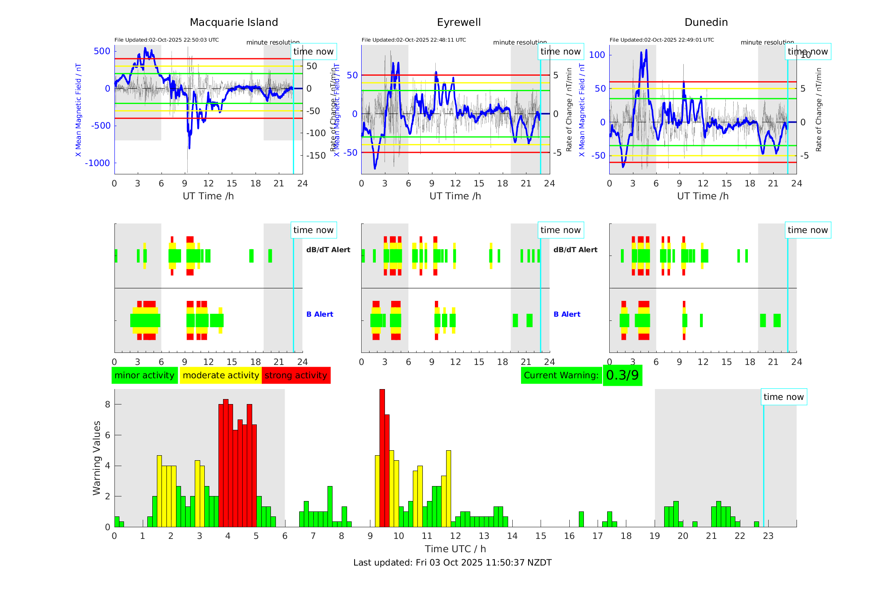This screenshot has width=881, height=598.
Task: Click 'time now' label on warning bar chart
Action: [x=784, y=397]
